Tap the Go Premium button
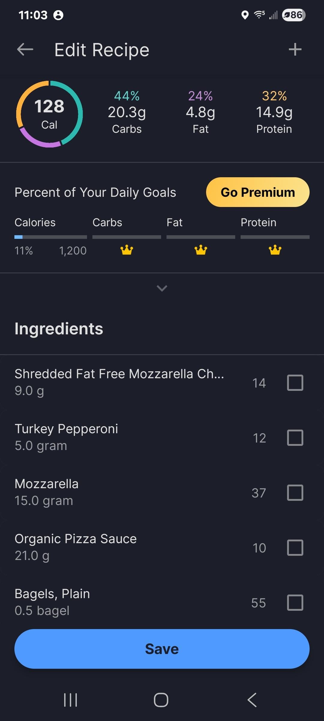 pyautogui.click(x=258, y=192)
